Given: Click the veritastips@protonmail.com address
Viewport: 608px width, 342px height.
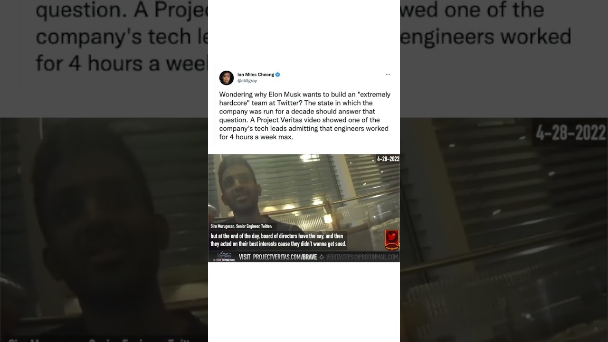Looking at the screenshot, I should (362, 257).
